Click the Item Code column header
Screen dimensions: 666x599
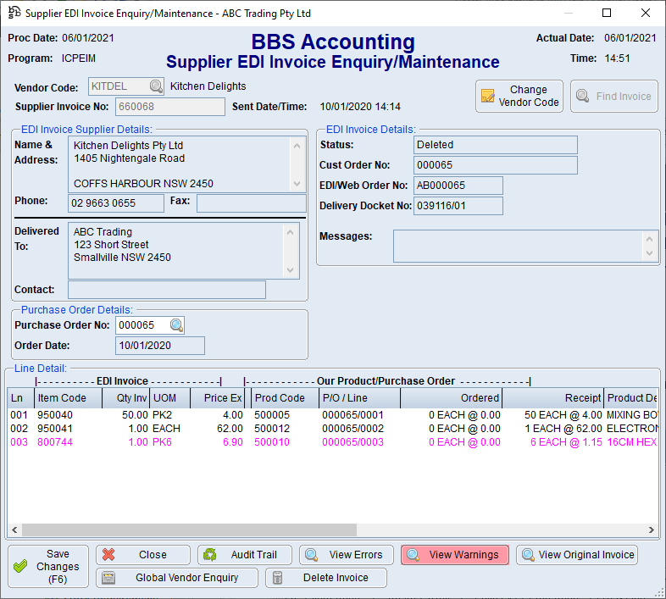[x=63, y=397]
